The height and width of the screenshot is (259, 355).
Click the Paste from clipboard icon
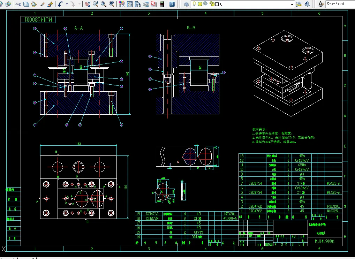coord(34,4)
